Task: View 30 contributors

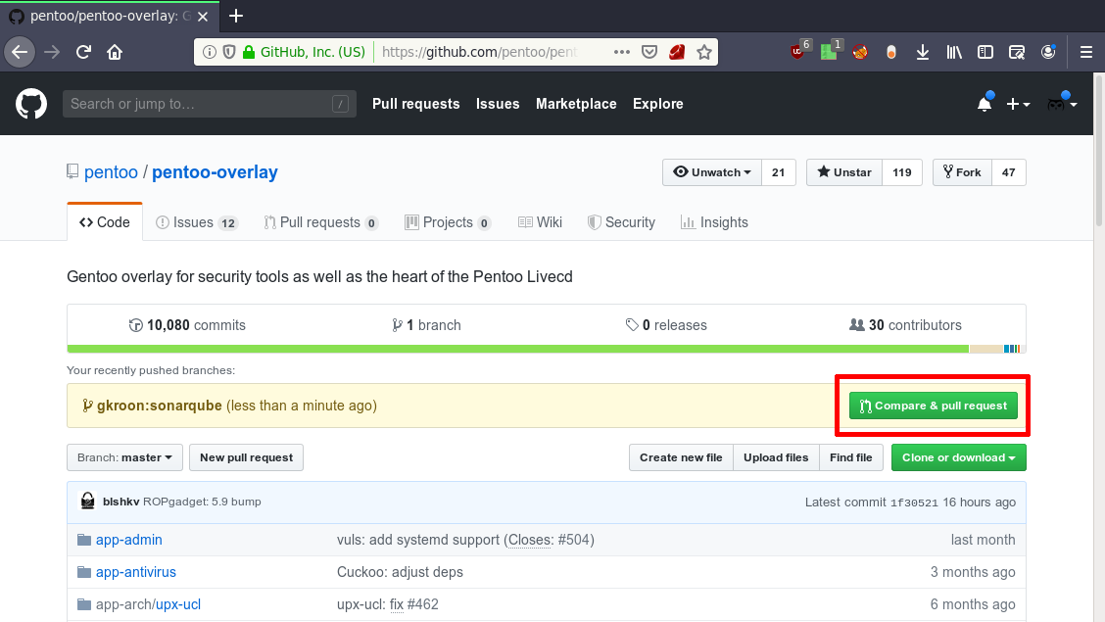Action: (905, 325)
